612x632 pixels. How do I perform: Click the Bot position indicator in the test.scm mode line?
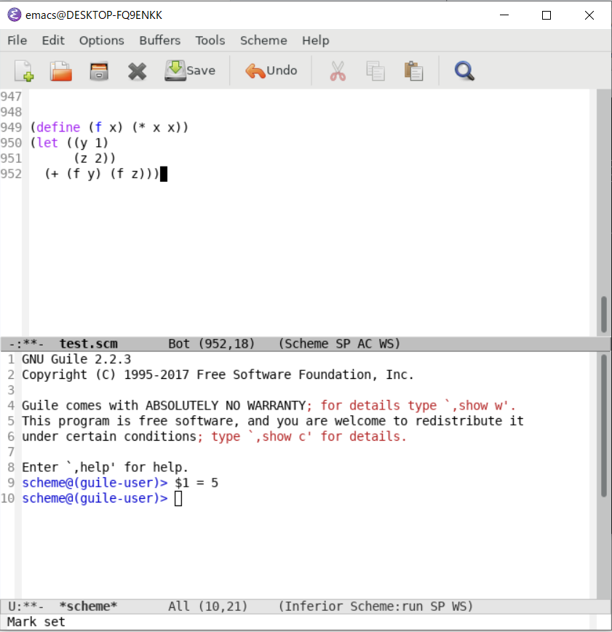pos(179,344)
